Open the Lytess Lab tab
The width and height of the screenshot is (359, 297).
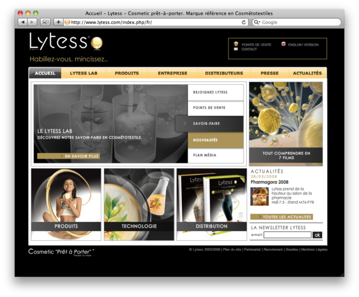pyautogui.click(x=84, y=73)
